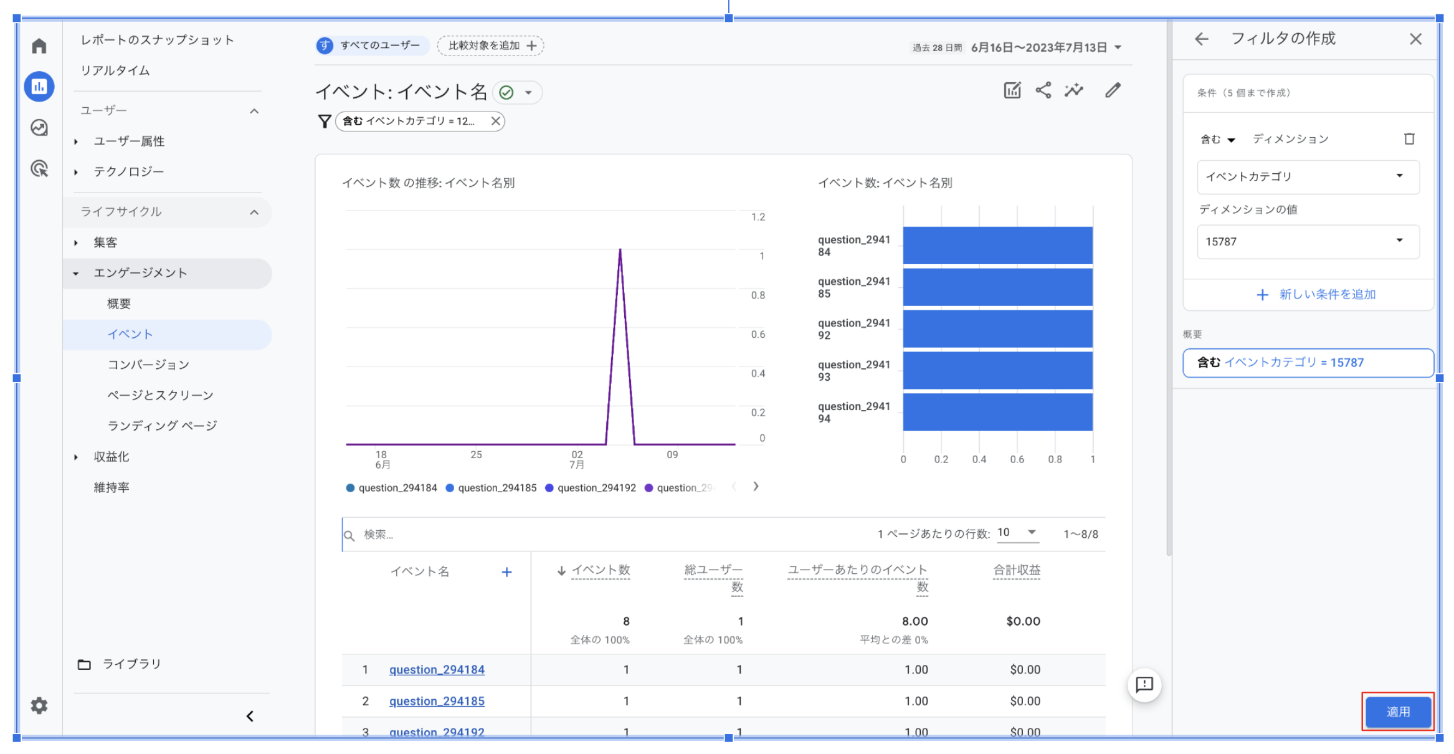Click the filter funnel icon

[x=324, y=121]
